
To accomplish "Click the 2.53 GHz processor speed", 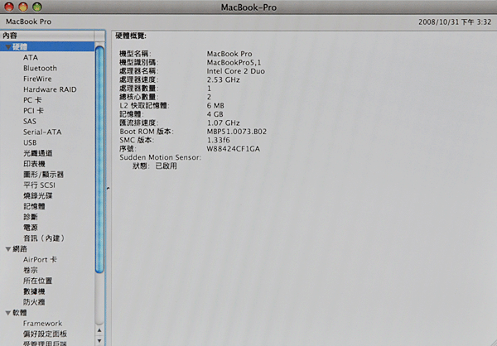I will [x=223, y=79].
